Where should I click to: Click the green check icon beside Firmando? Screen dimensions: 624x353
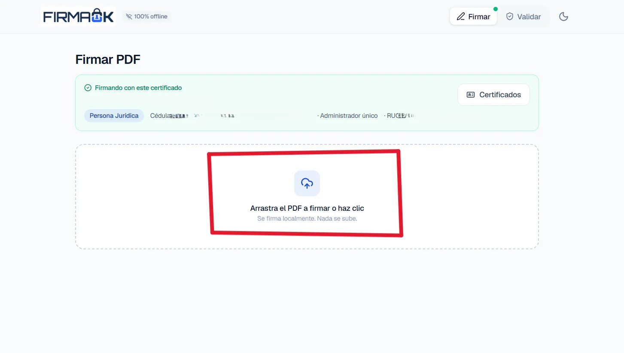(x=88, y=88)
